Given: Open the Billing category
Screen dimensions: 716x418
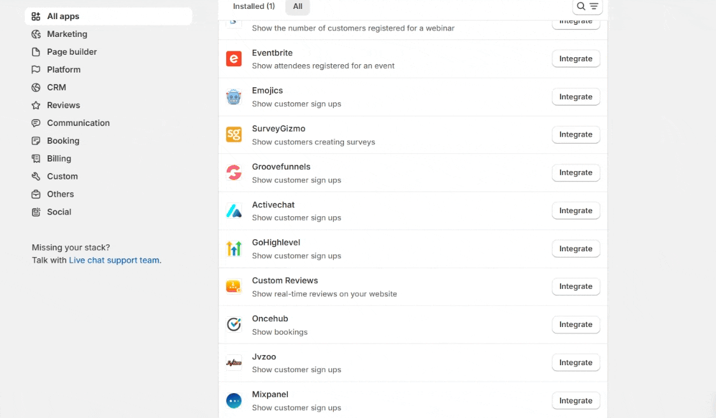Looking at the screenshot, I should 108,158.
